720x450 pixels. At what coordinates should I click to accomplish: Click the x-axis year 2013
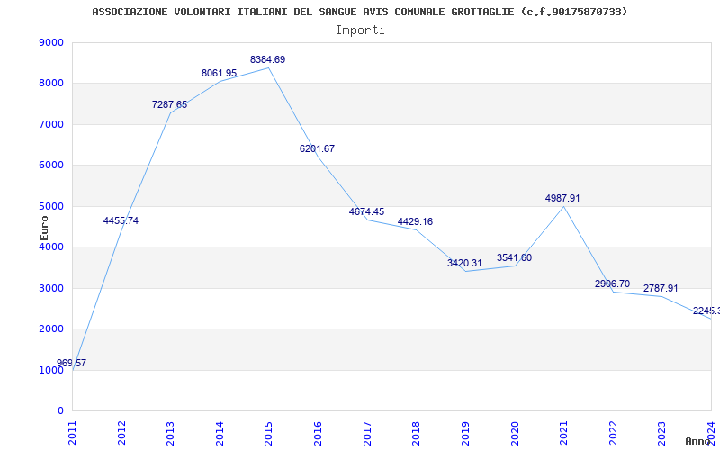(170, 433)
